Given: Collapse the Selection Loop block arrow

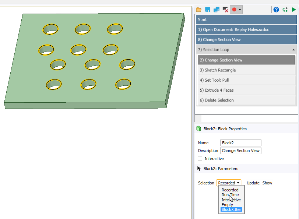Looking at the screenshot, I should pos(293,50).
